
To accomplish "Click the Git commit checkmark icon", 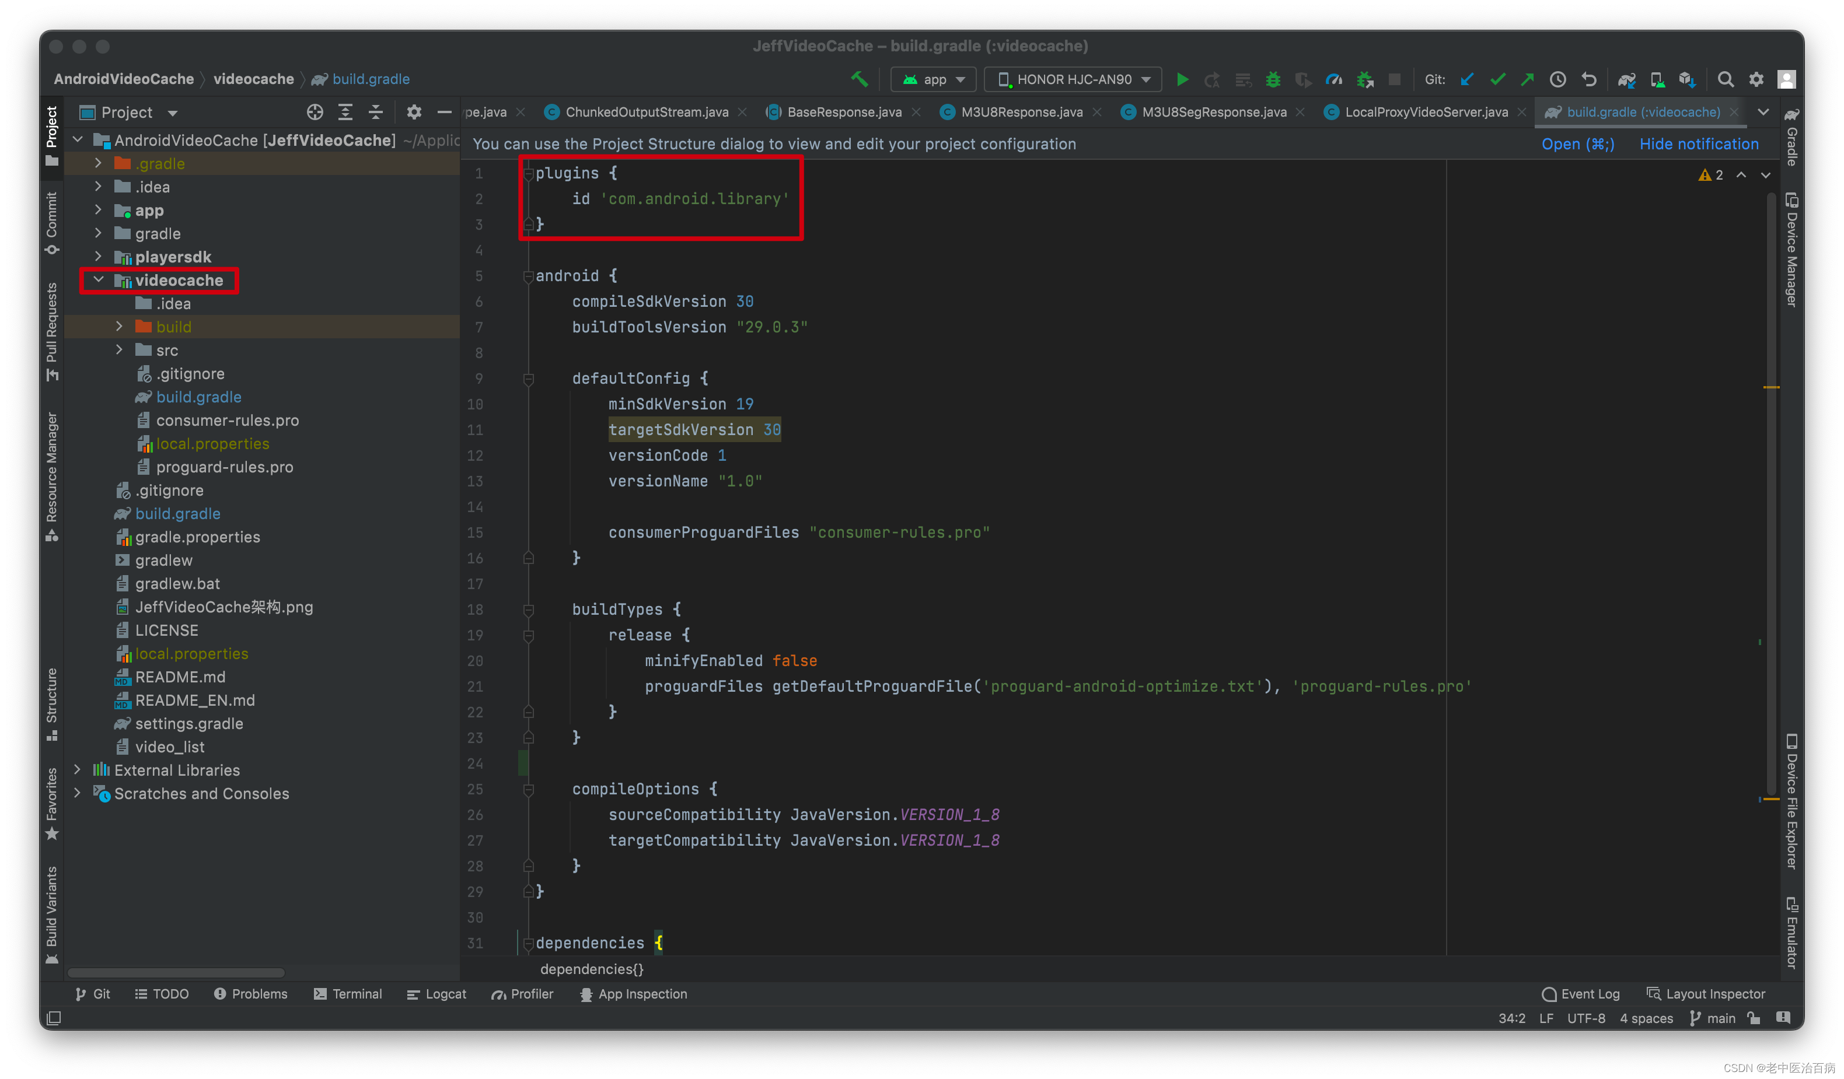I will pyautogui.click(x=1497, y=79).
